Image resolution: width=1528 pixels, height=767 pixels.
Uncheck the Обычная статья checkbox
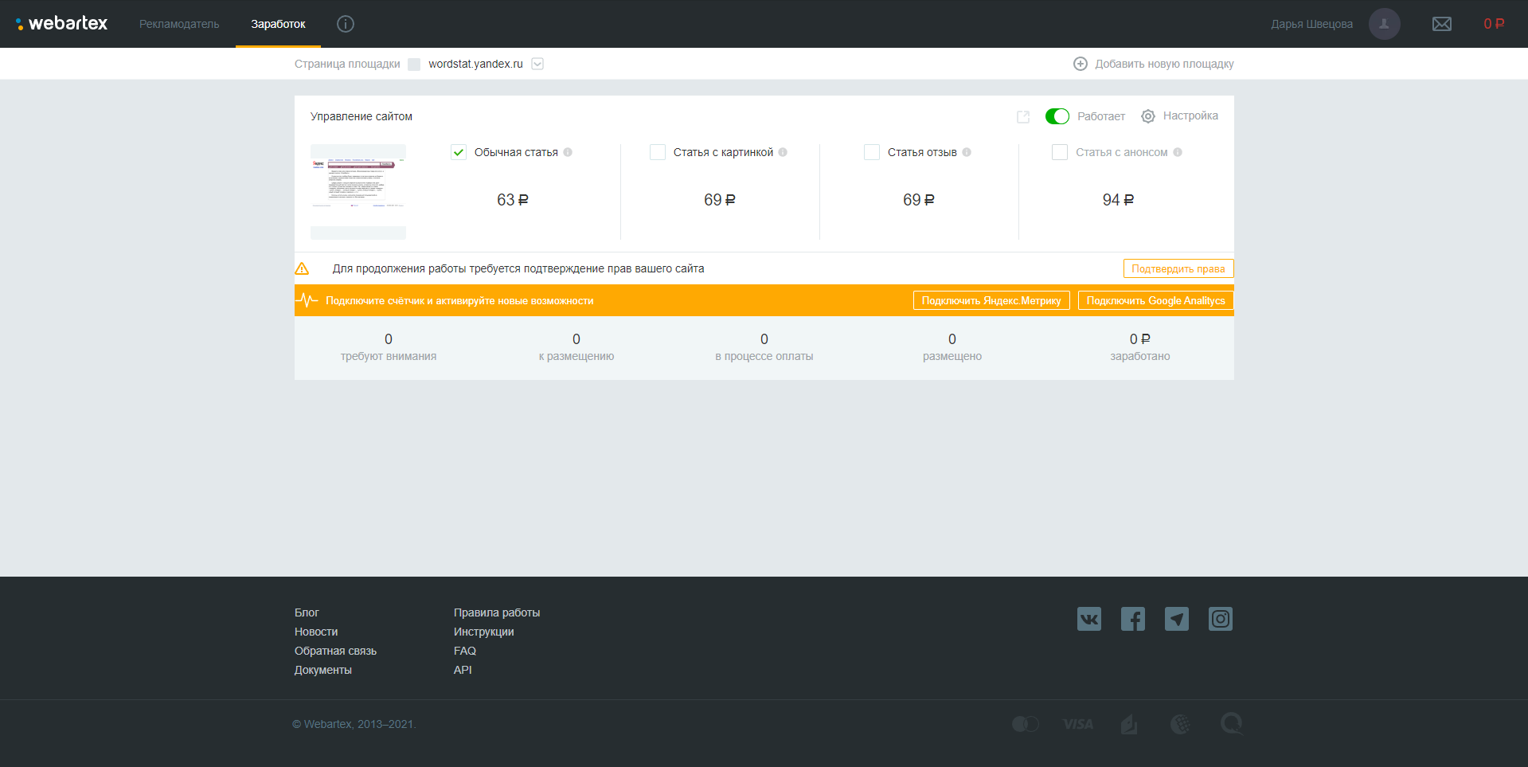point(459,152)
